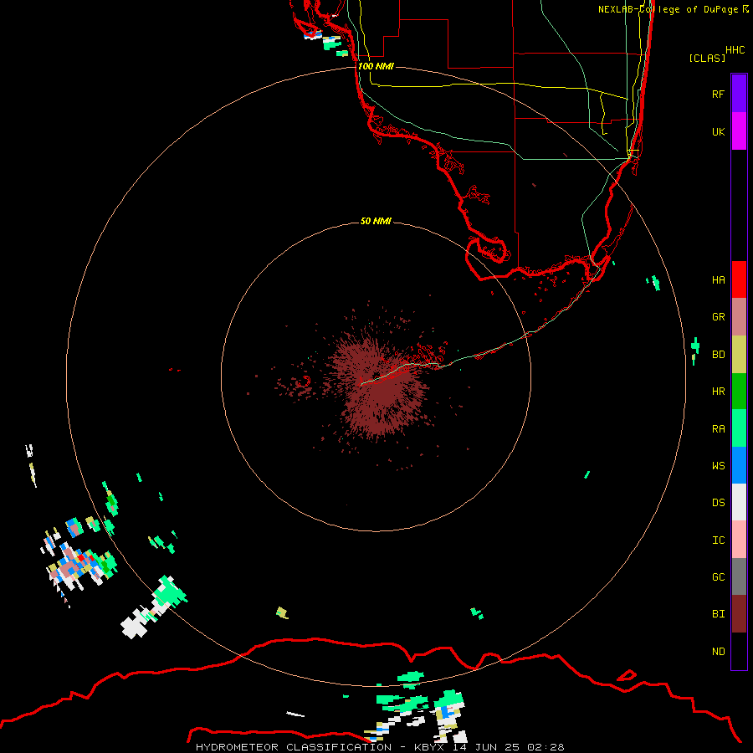
Task: Click the DS legend label
Action: [718, 503]
